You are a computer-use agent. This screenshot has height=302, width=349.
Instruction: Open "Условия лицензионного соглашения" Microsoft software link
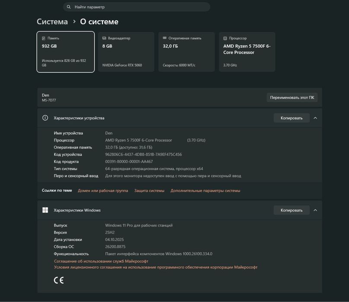pyautogui.click(x=156, y=267)
